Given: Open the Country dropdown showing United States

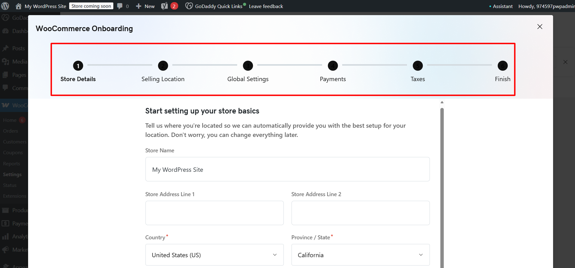Looking at the screenshot, I should (x=214, y=255).
